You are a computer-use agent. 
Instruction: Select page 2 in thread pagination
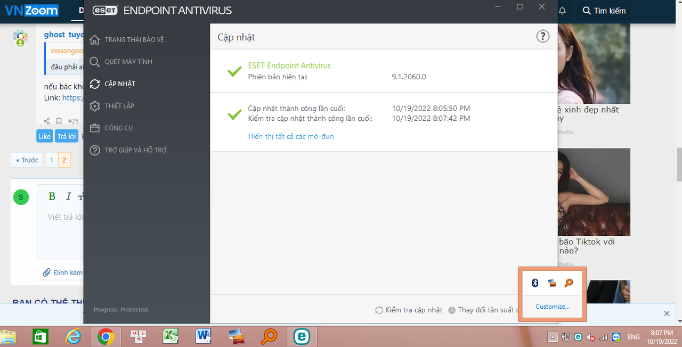coord(64,160)
